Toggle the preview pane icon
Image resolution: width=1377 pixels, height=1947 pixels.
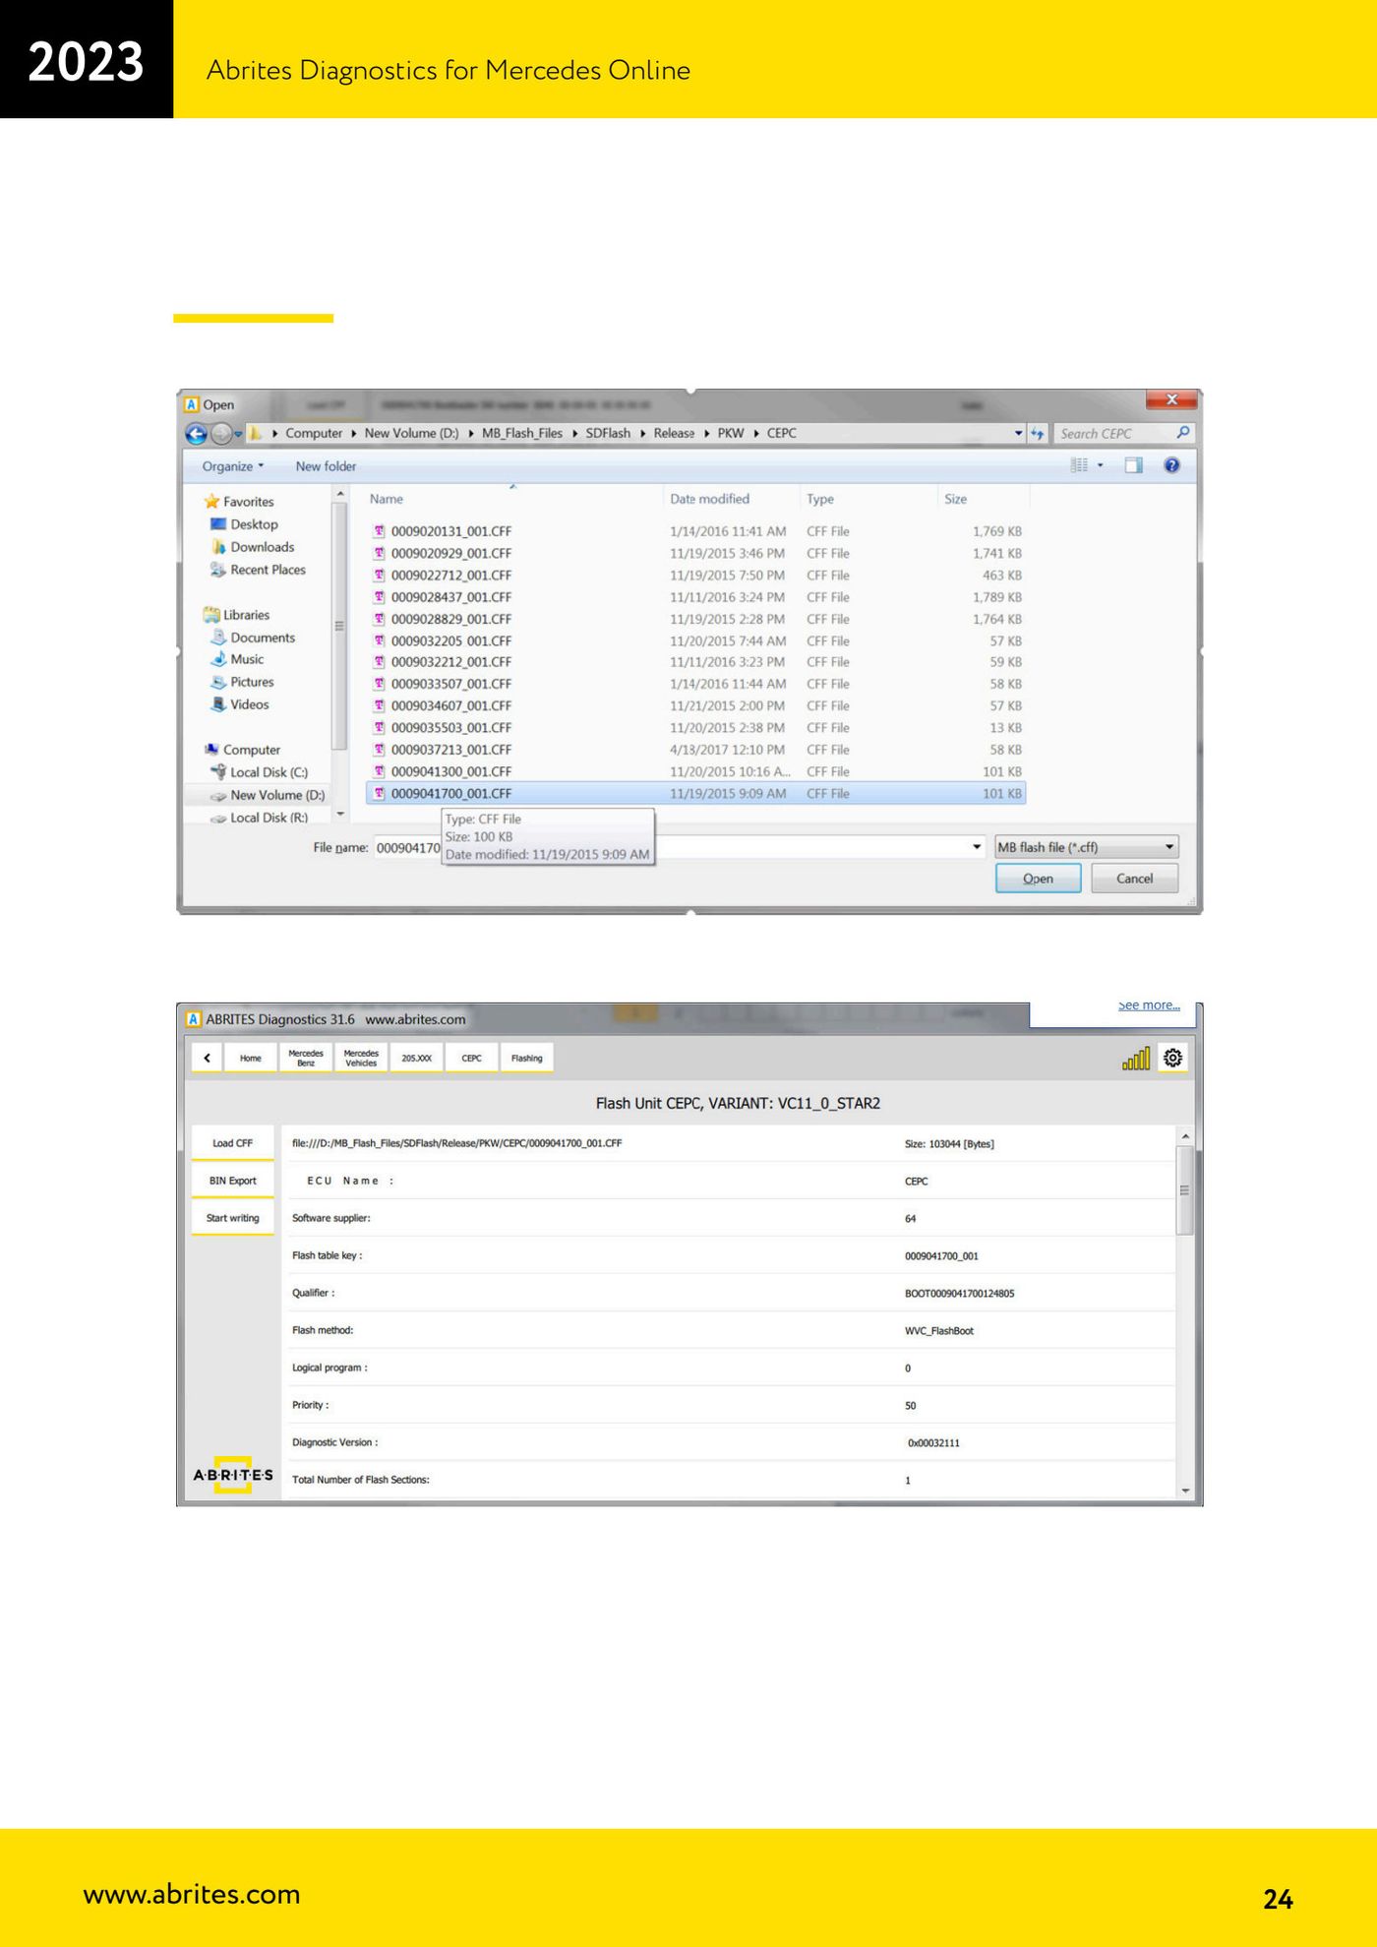pos(1133,465)
